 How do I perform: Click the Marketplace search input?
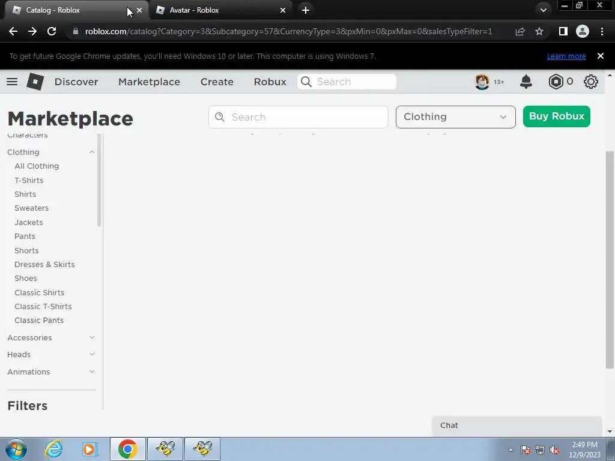(x=298, y=117)
